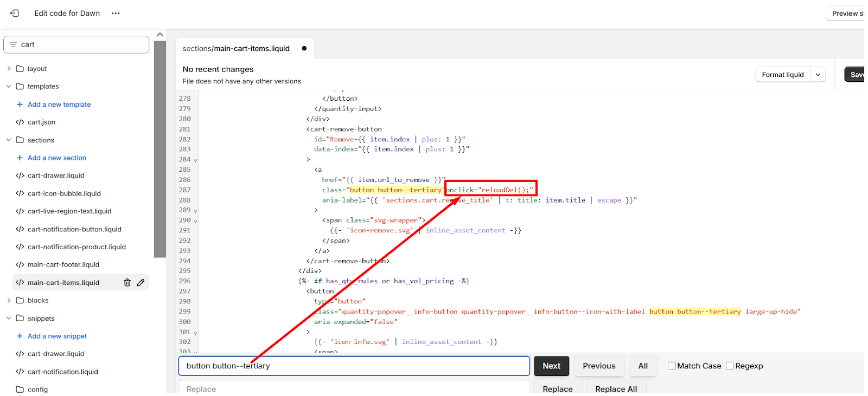The width and height of the screenshot is (868, 396).
Task: Click the code file icon of cart.json
Action: (x=20, y=122)
